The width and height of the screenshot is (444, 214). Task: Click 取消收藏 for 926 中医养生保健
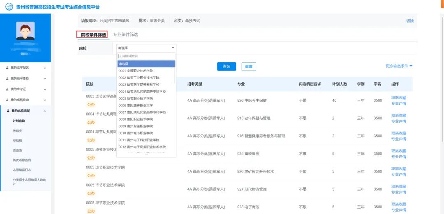click(x=398, y=98)
